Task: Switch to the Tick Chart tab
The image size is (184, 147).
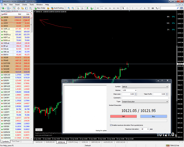Action: [16, 141]
